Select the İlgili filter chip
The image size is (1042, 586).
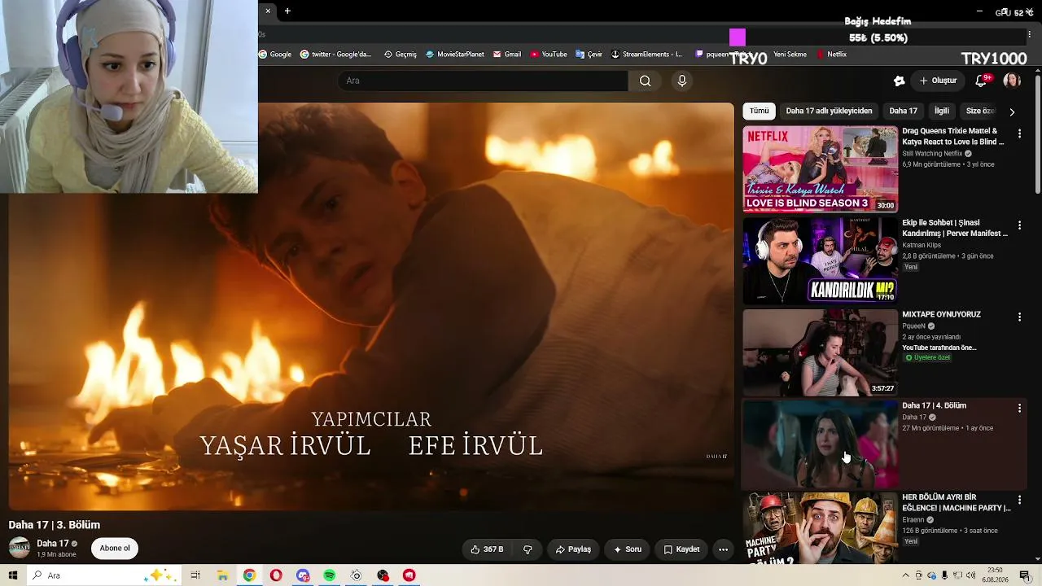tap(942, 111)
